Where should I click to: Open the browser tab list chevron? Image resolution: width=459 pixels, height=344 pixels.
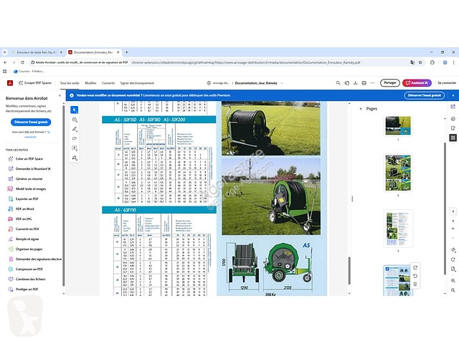pyautogui.click(x=5, y=52)
